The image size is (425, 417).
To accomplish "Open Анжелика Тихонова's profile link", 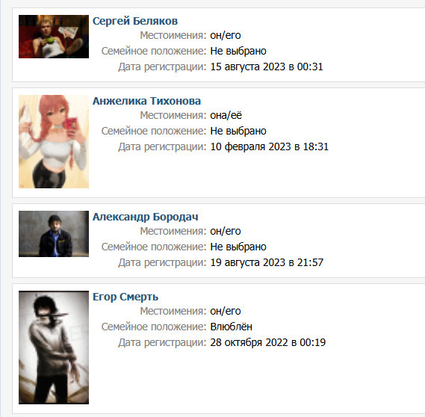I will [146, 101].
